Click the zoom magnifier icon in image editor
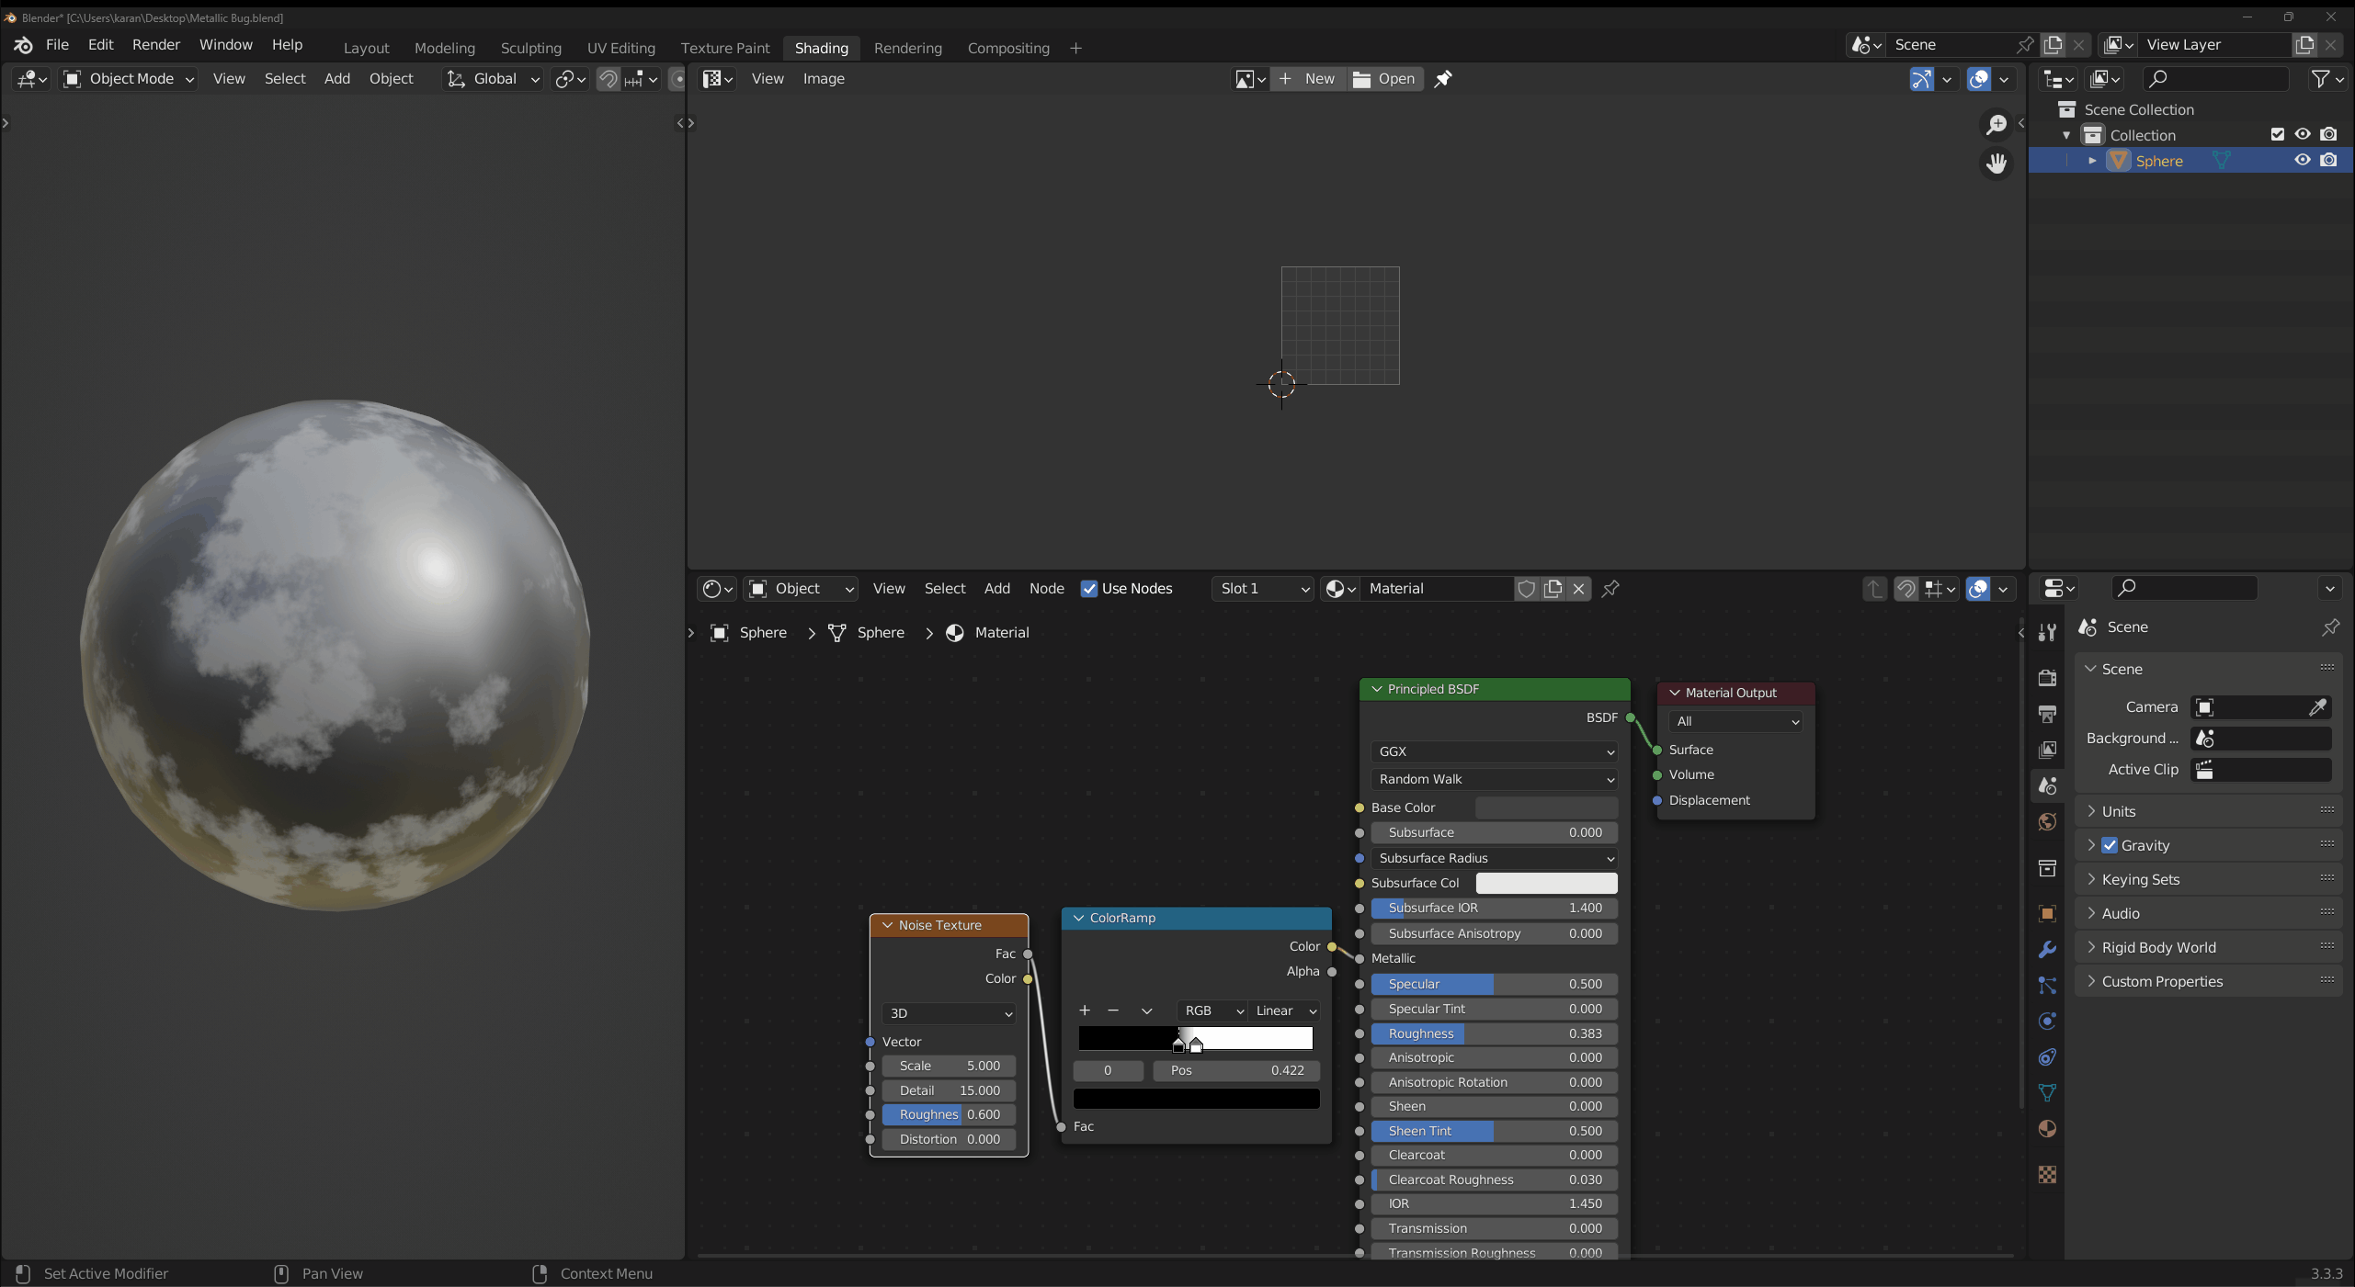Viewport: 2355px width, 1287px height. [x=1996, y=124]
